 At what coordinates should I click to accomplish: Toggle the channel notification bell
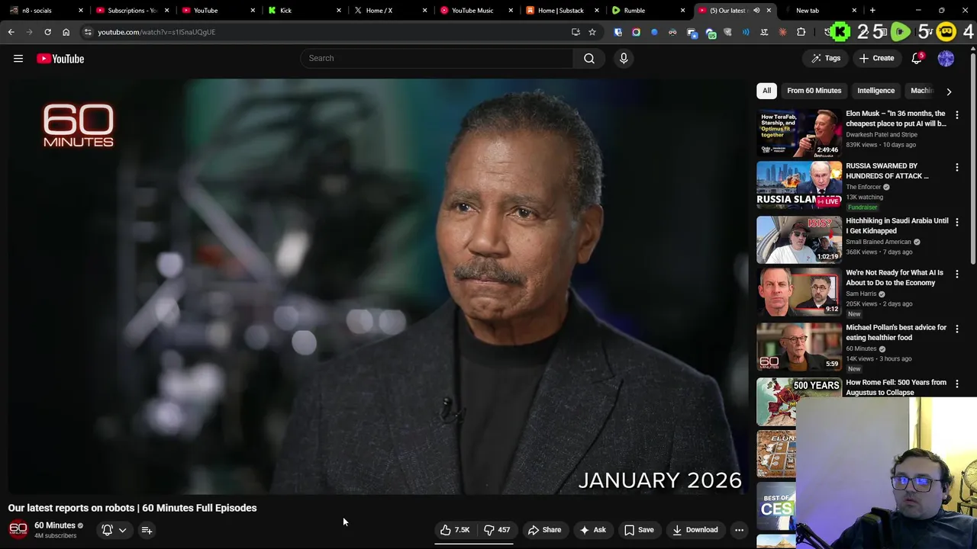tap(107, 530)
